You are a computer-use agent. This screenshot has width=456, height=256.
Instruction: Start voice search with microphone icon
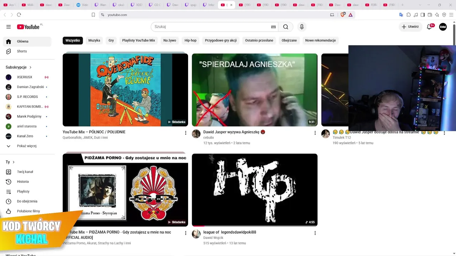pyautogui.click(x=302, y=27)
